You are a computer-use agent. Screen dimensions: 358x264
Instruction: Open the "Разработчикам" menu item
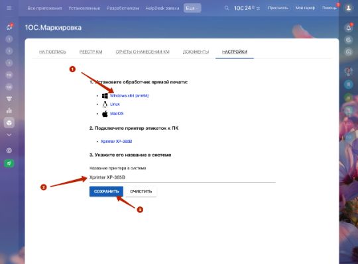pos(123,8)
